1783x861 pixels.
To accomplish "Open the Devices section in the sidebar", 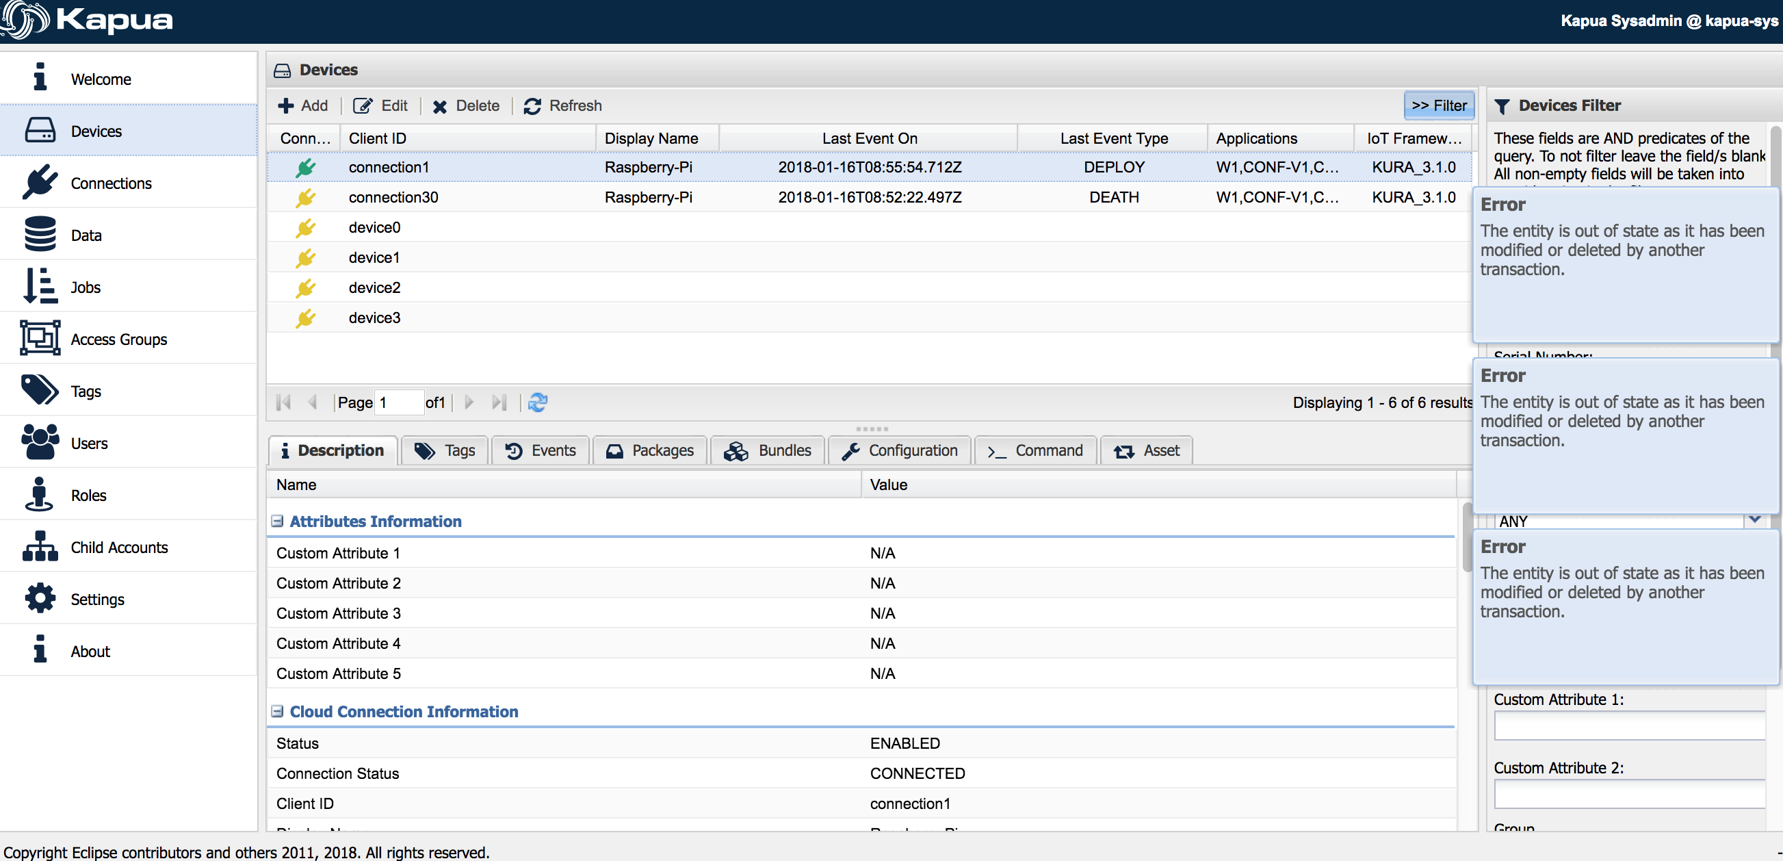I will pos(40,130).
